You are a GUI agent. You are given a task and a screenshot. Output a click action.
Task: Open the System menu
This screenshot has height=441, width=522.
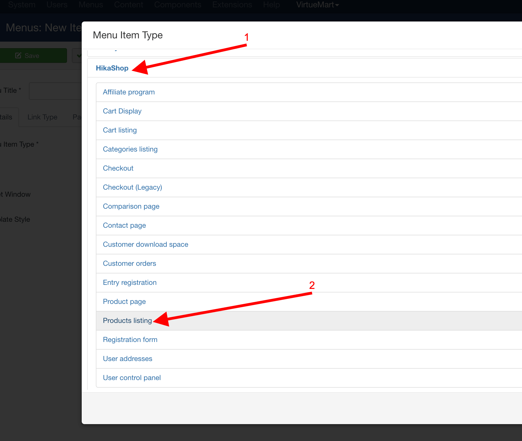pyautogui.click(x=22, y=5)
